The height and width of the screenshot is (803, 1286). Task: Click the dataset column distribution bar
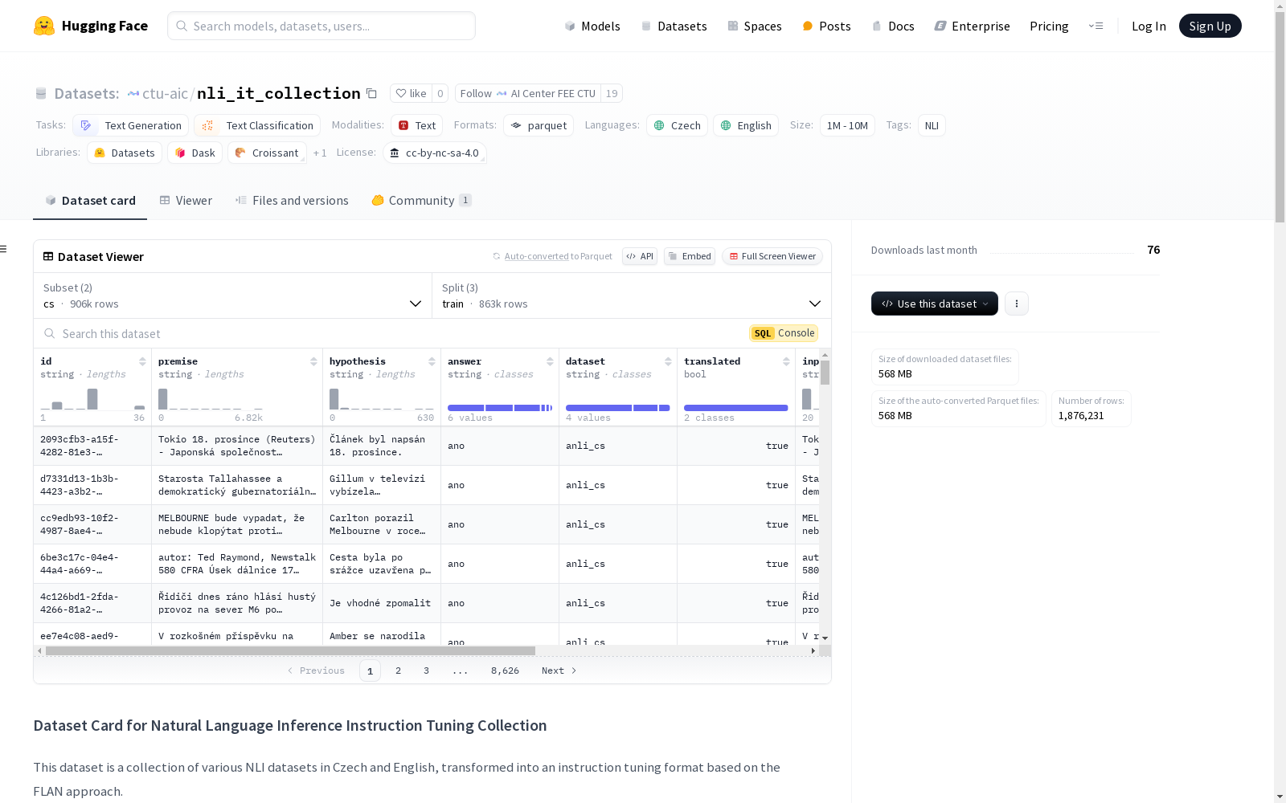click(618, 408)
